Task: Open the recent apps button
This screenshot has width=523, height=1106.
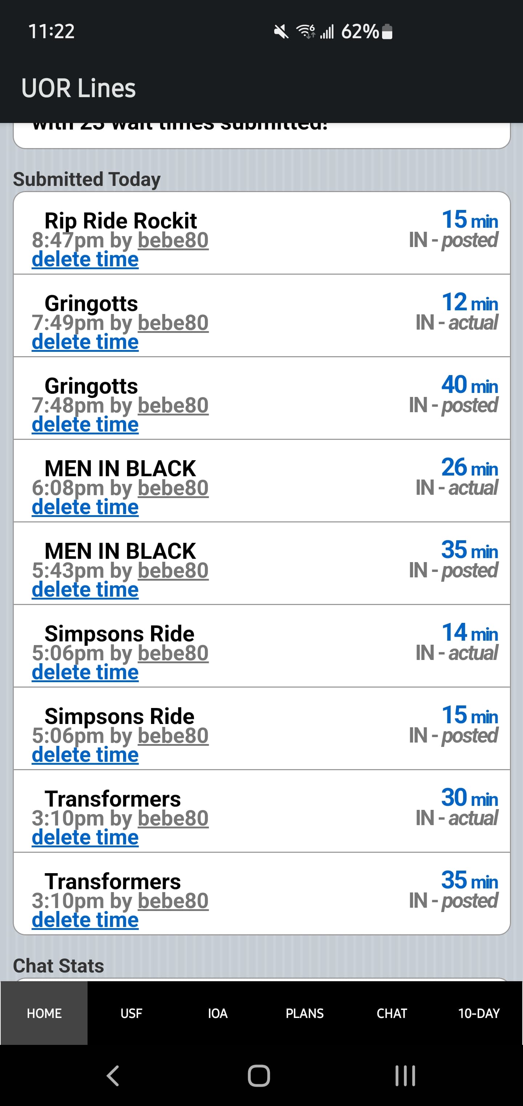Action: point(405,1075)
